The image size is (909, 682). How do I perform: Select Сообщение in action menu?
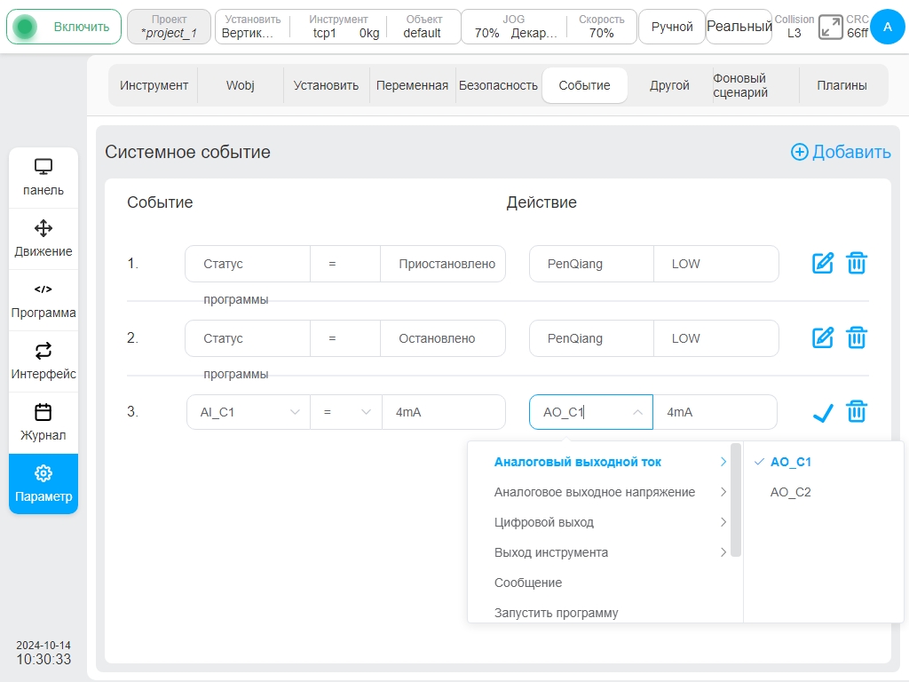point(605,583)
